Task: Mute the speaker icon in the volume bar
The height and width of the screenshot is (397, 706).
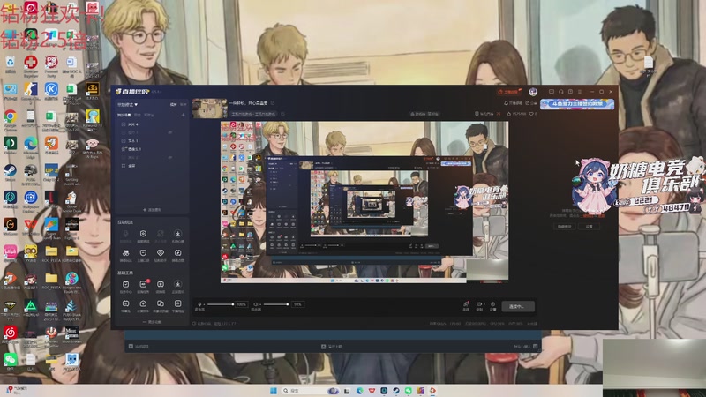Action: [x=256, y=304]
